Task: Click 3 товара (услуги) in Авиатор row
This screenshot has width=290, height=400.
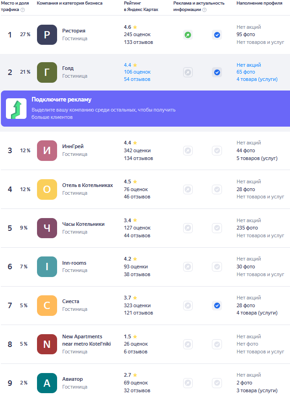Action: [x=257, y=390]
